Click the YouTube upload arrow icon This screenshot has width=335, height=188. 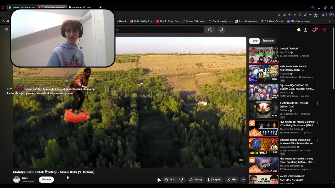[306, 30]
